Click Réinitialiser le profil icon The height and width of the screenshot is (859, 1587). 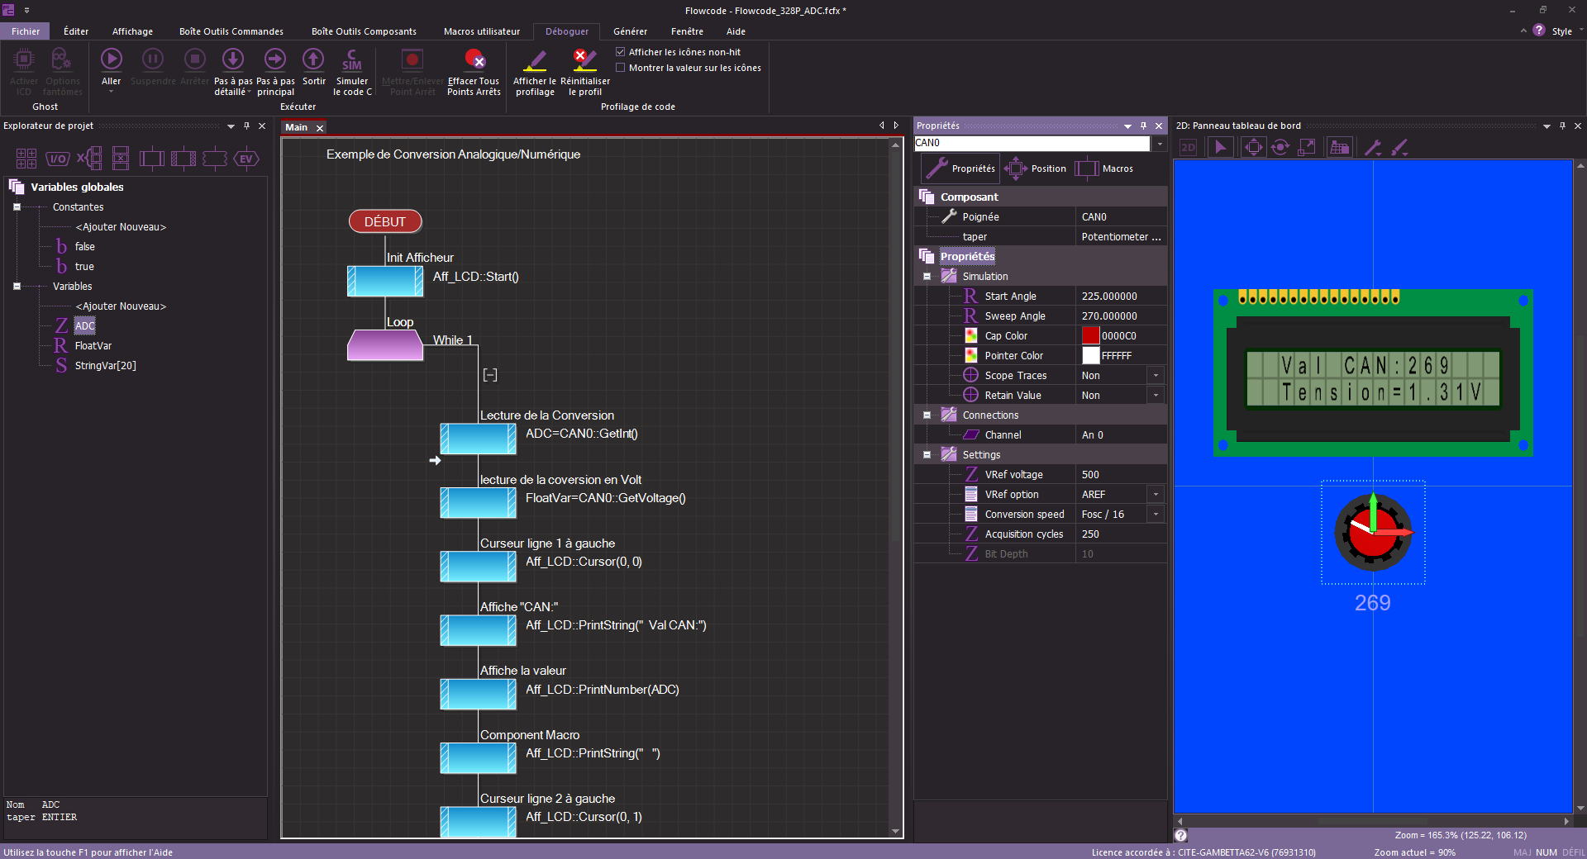coord(584,59)
